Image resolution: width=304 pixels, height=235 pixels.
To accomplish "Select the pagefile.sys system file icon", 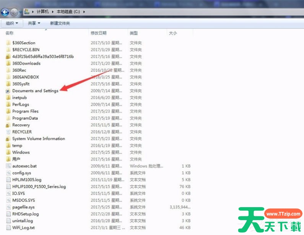I will [8, 208].
